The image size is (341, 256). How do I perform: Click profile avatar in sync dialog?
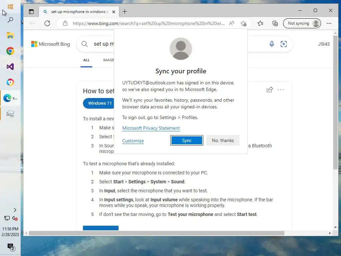(181, 49)
